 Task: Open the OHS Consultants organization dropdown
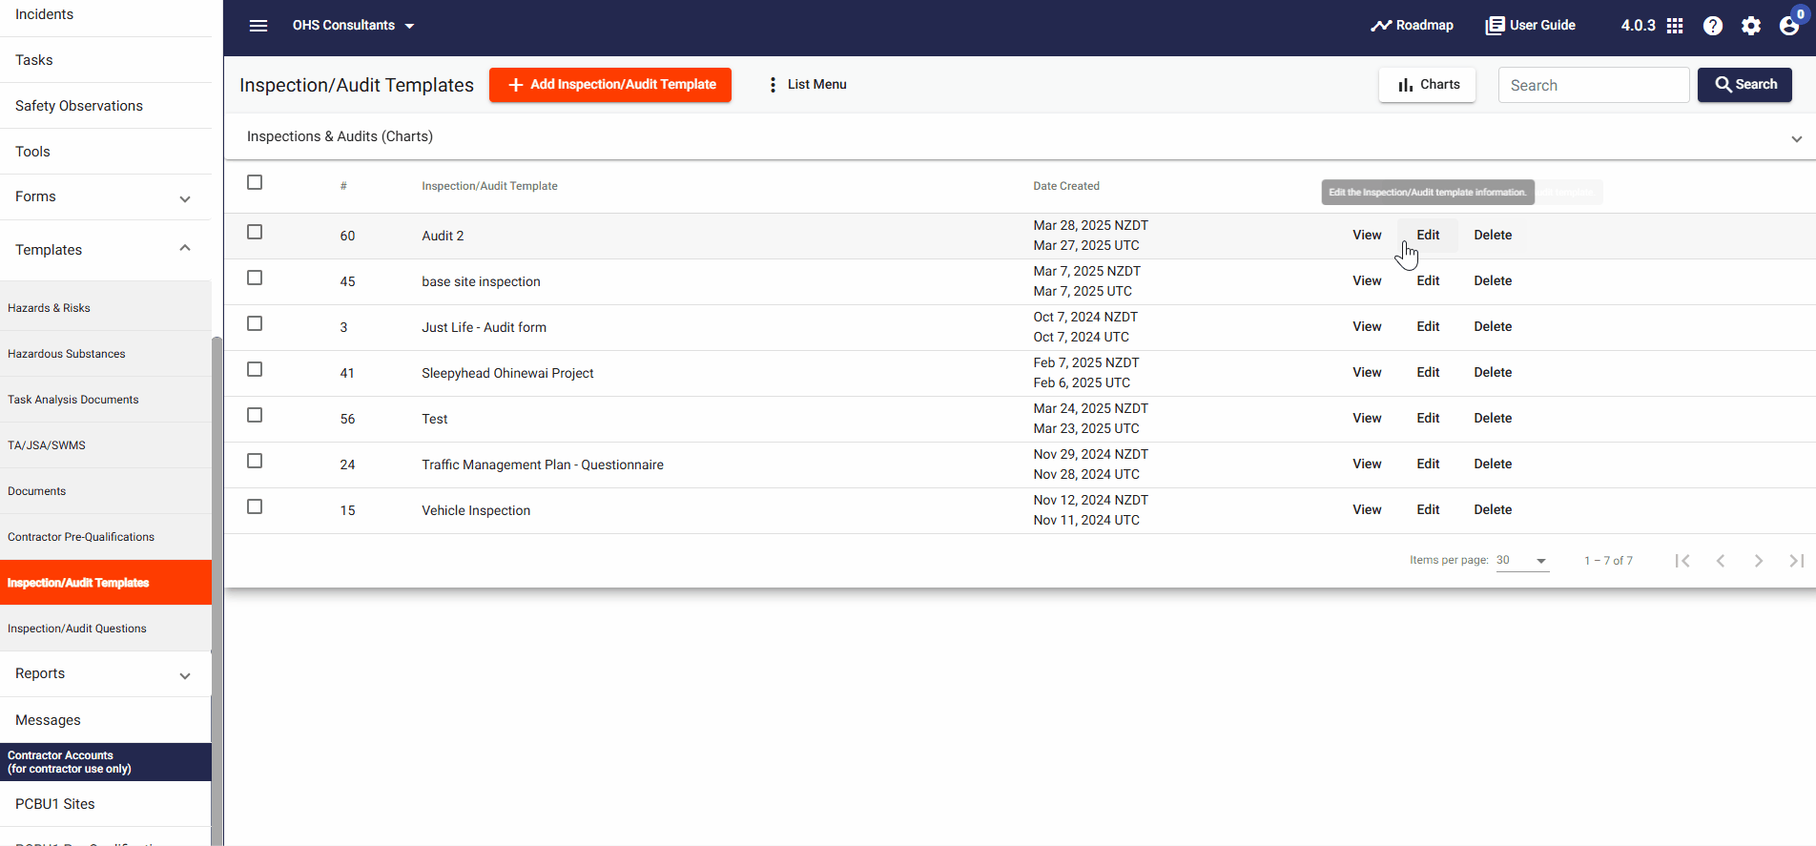click(x=353, y=26)
